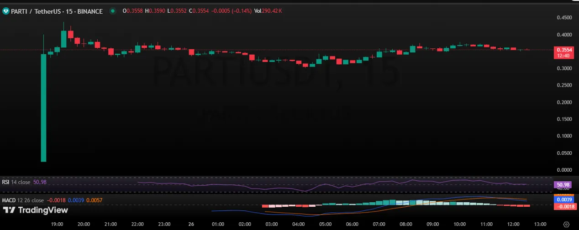
Task: Select the RSI 14 close indicator label
Action: [x=16, y=182]
